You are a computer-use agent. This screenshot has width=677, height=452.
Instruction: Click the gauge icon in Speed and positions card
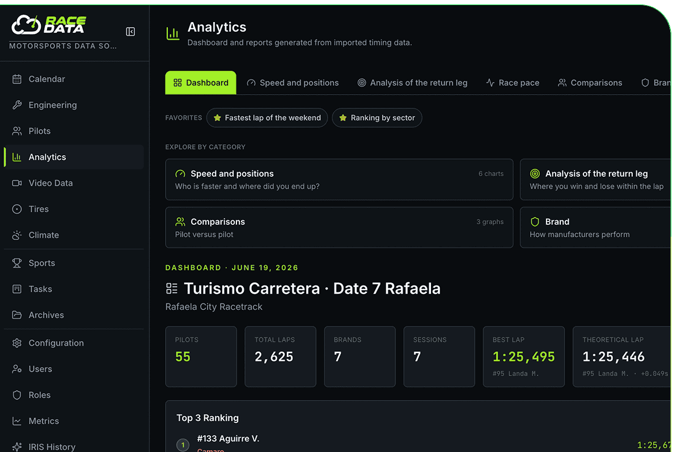tap(180, 174)
